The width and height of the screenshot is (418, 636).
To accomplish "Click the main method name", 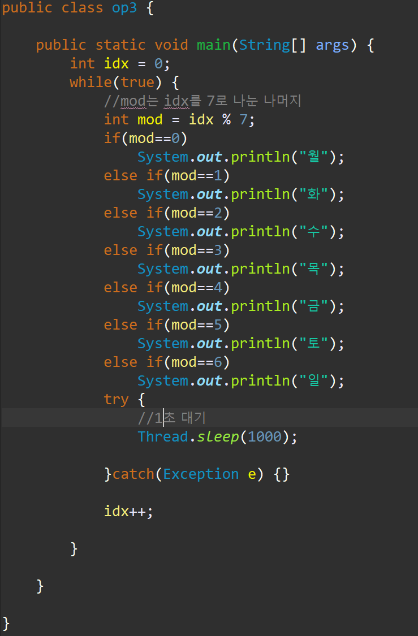I will point(213,45).
